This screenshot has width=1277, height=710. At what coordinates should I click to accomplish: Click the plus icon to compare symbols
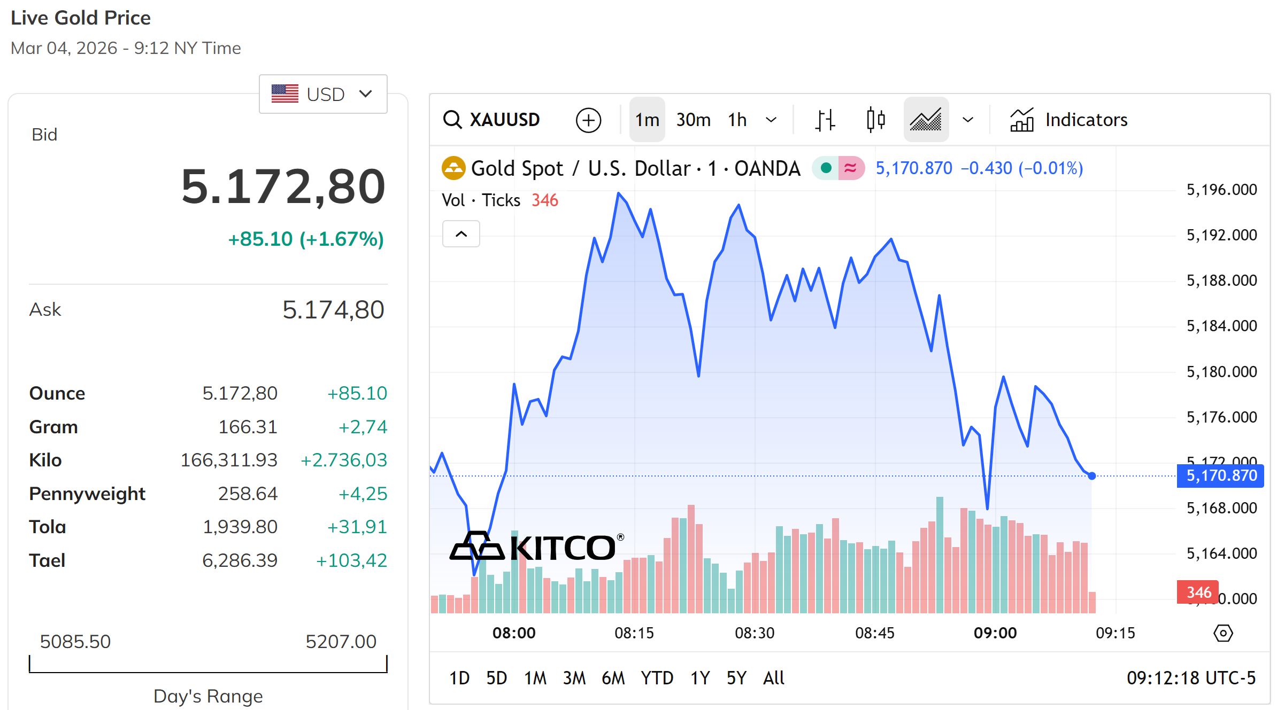(x=588, y=119)
